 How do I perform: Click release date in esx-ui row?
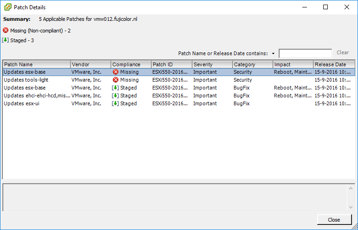tap(332, 103)
